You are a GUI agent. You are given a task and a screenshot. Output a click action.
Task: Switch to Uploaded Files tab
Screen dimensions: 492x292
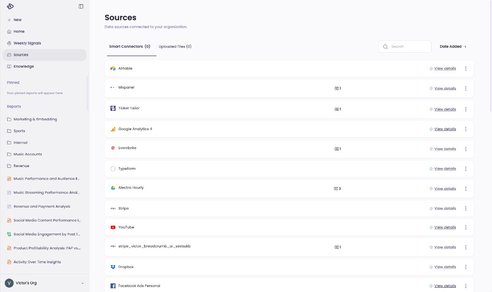point(175,47)
